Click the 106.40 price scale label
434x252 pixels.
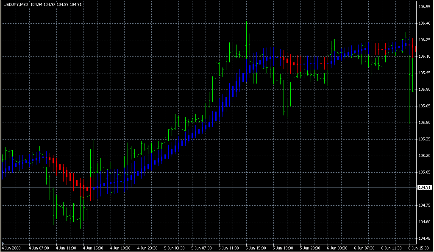coord(425,23)
